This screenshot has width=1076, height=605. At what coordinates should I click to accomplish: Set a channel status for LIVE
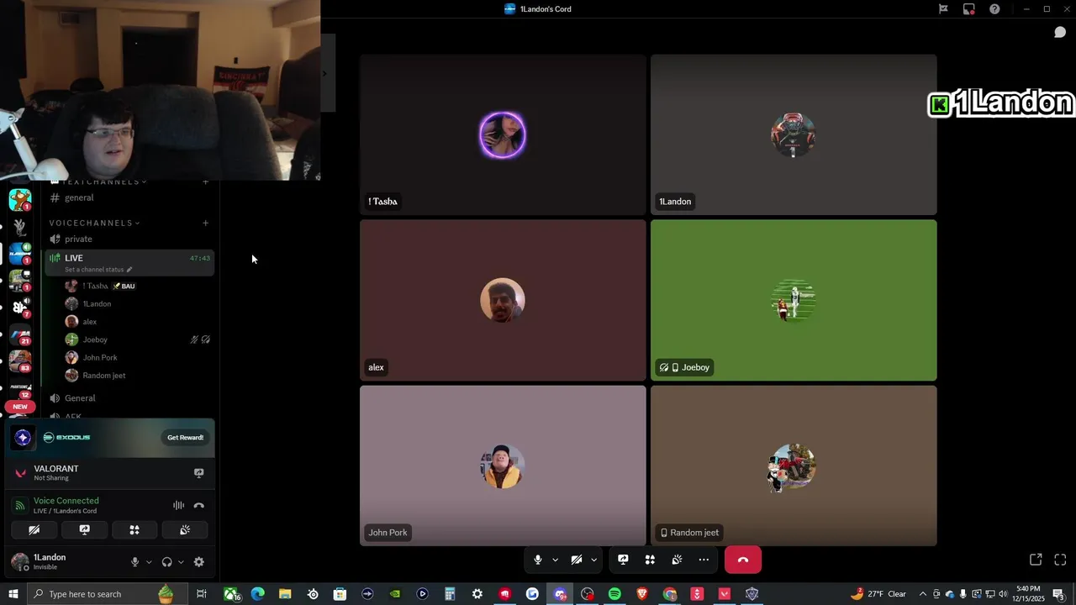coord(98,270)
